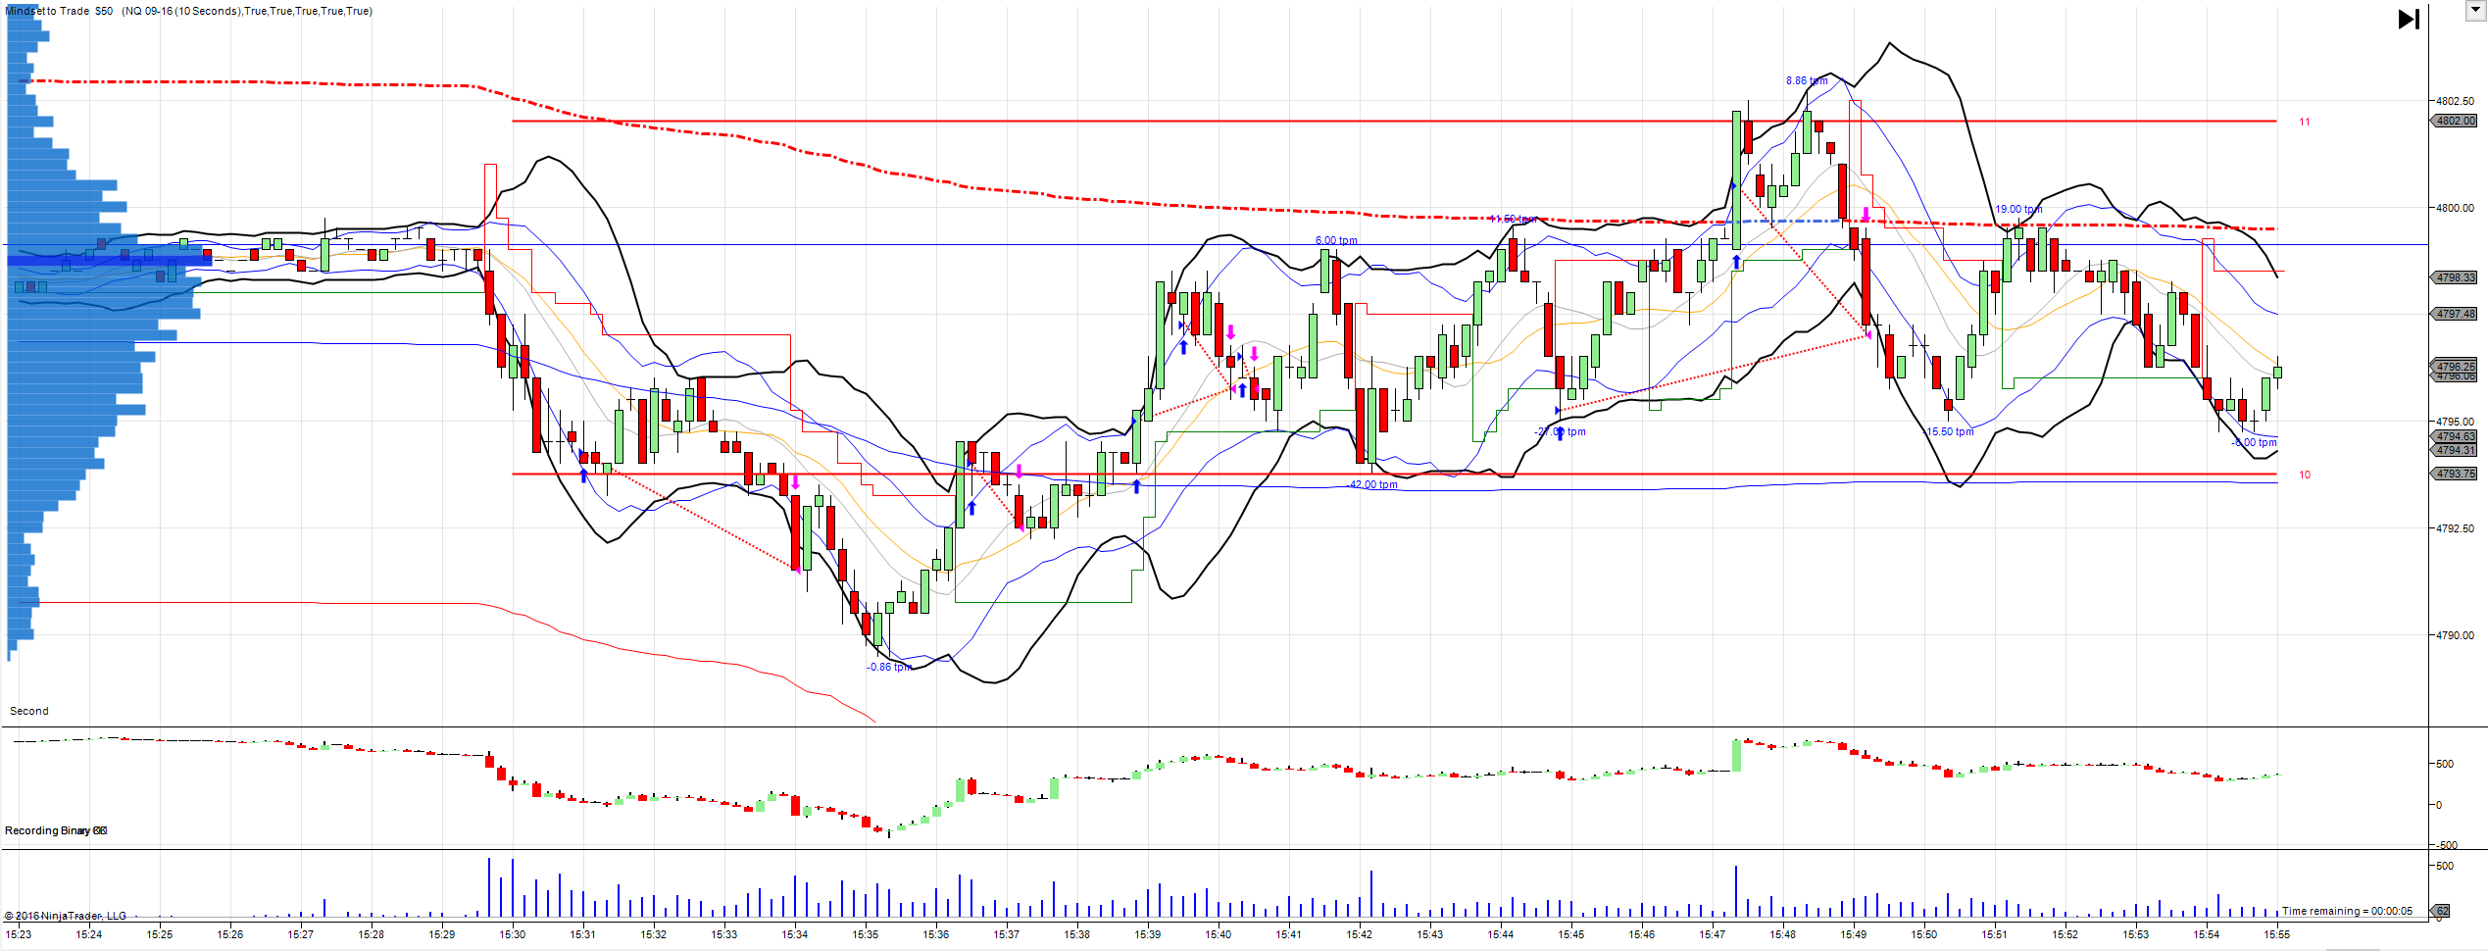The height and width of the screenshot is (951, 2488).
Task: Click the '8.86 tpm' annotation
Action: 1807,80
